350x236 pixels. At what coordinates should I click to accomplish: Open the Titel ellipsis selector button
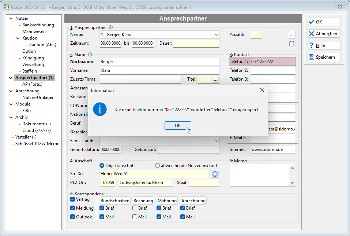tap(215, 79)
